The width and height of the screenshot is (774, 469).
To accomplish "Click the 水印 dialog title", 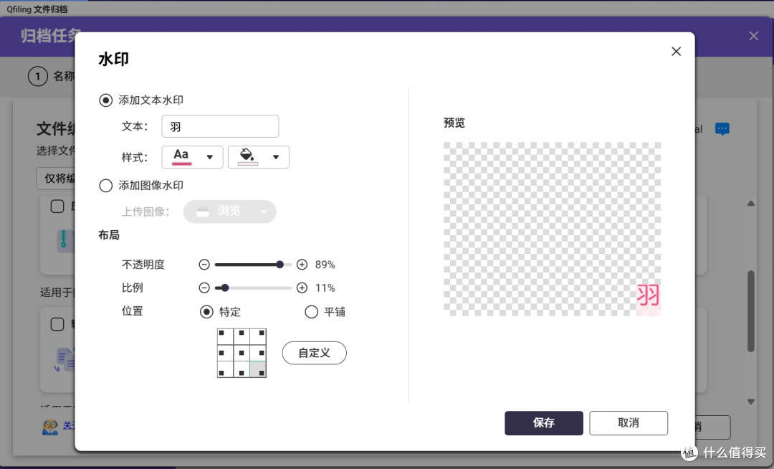I will (x=113, y=60).
